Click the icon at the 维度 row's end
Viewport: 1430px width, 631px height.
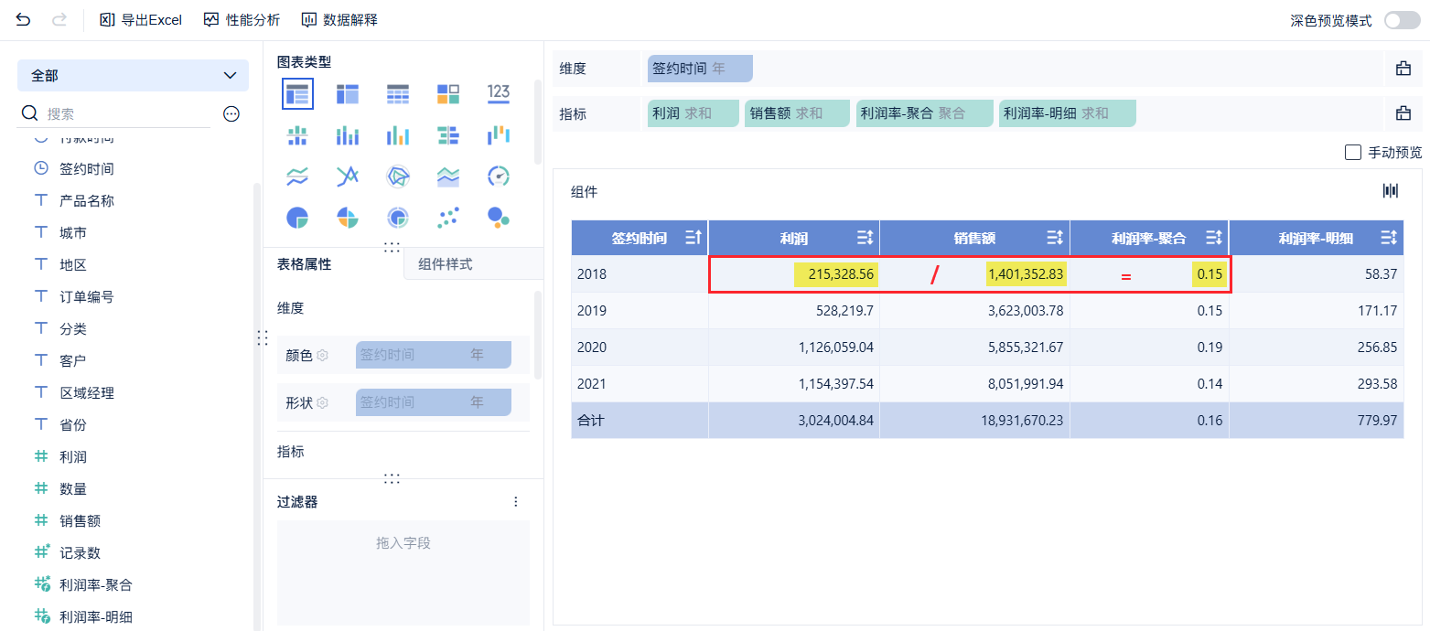click(x=1403, y=68)
